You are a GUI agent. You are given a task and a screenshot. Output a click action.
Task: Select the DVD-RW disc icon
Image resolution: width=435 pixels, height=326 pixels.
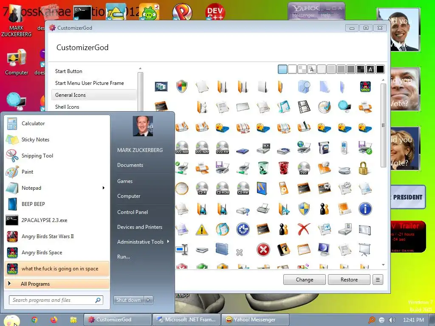pos(223,147)
